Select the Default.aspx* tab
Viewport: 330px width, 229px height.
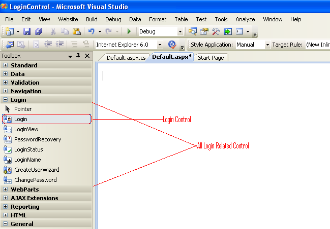(172, 57)
